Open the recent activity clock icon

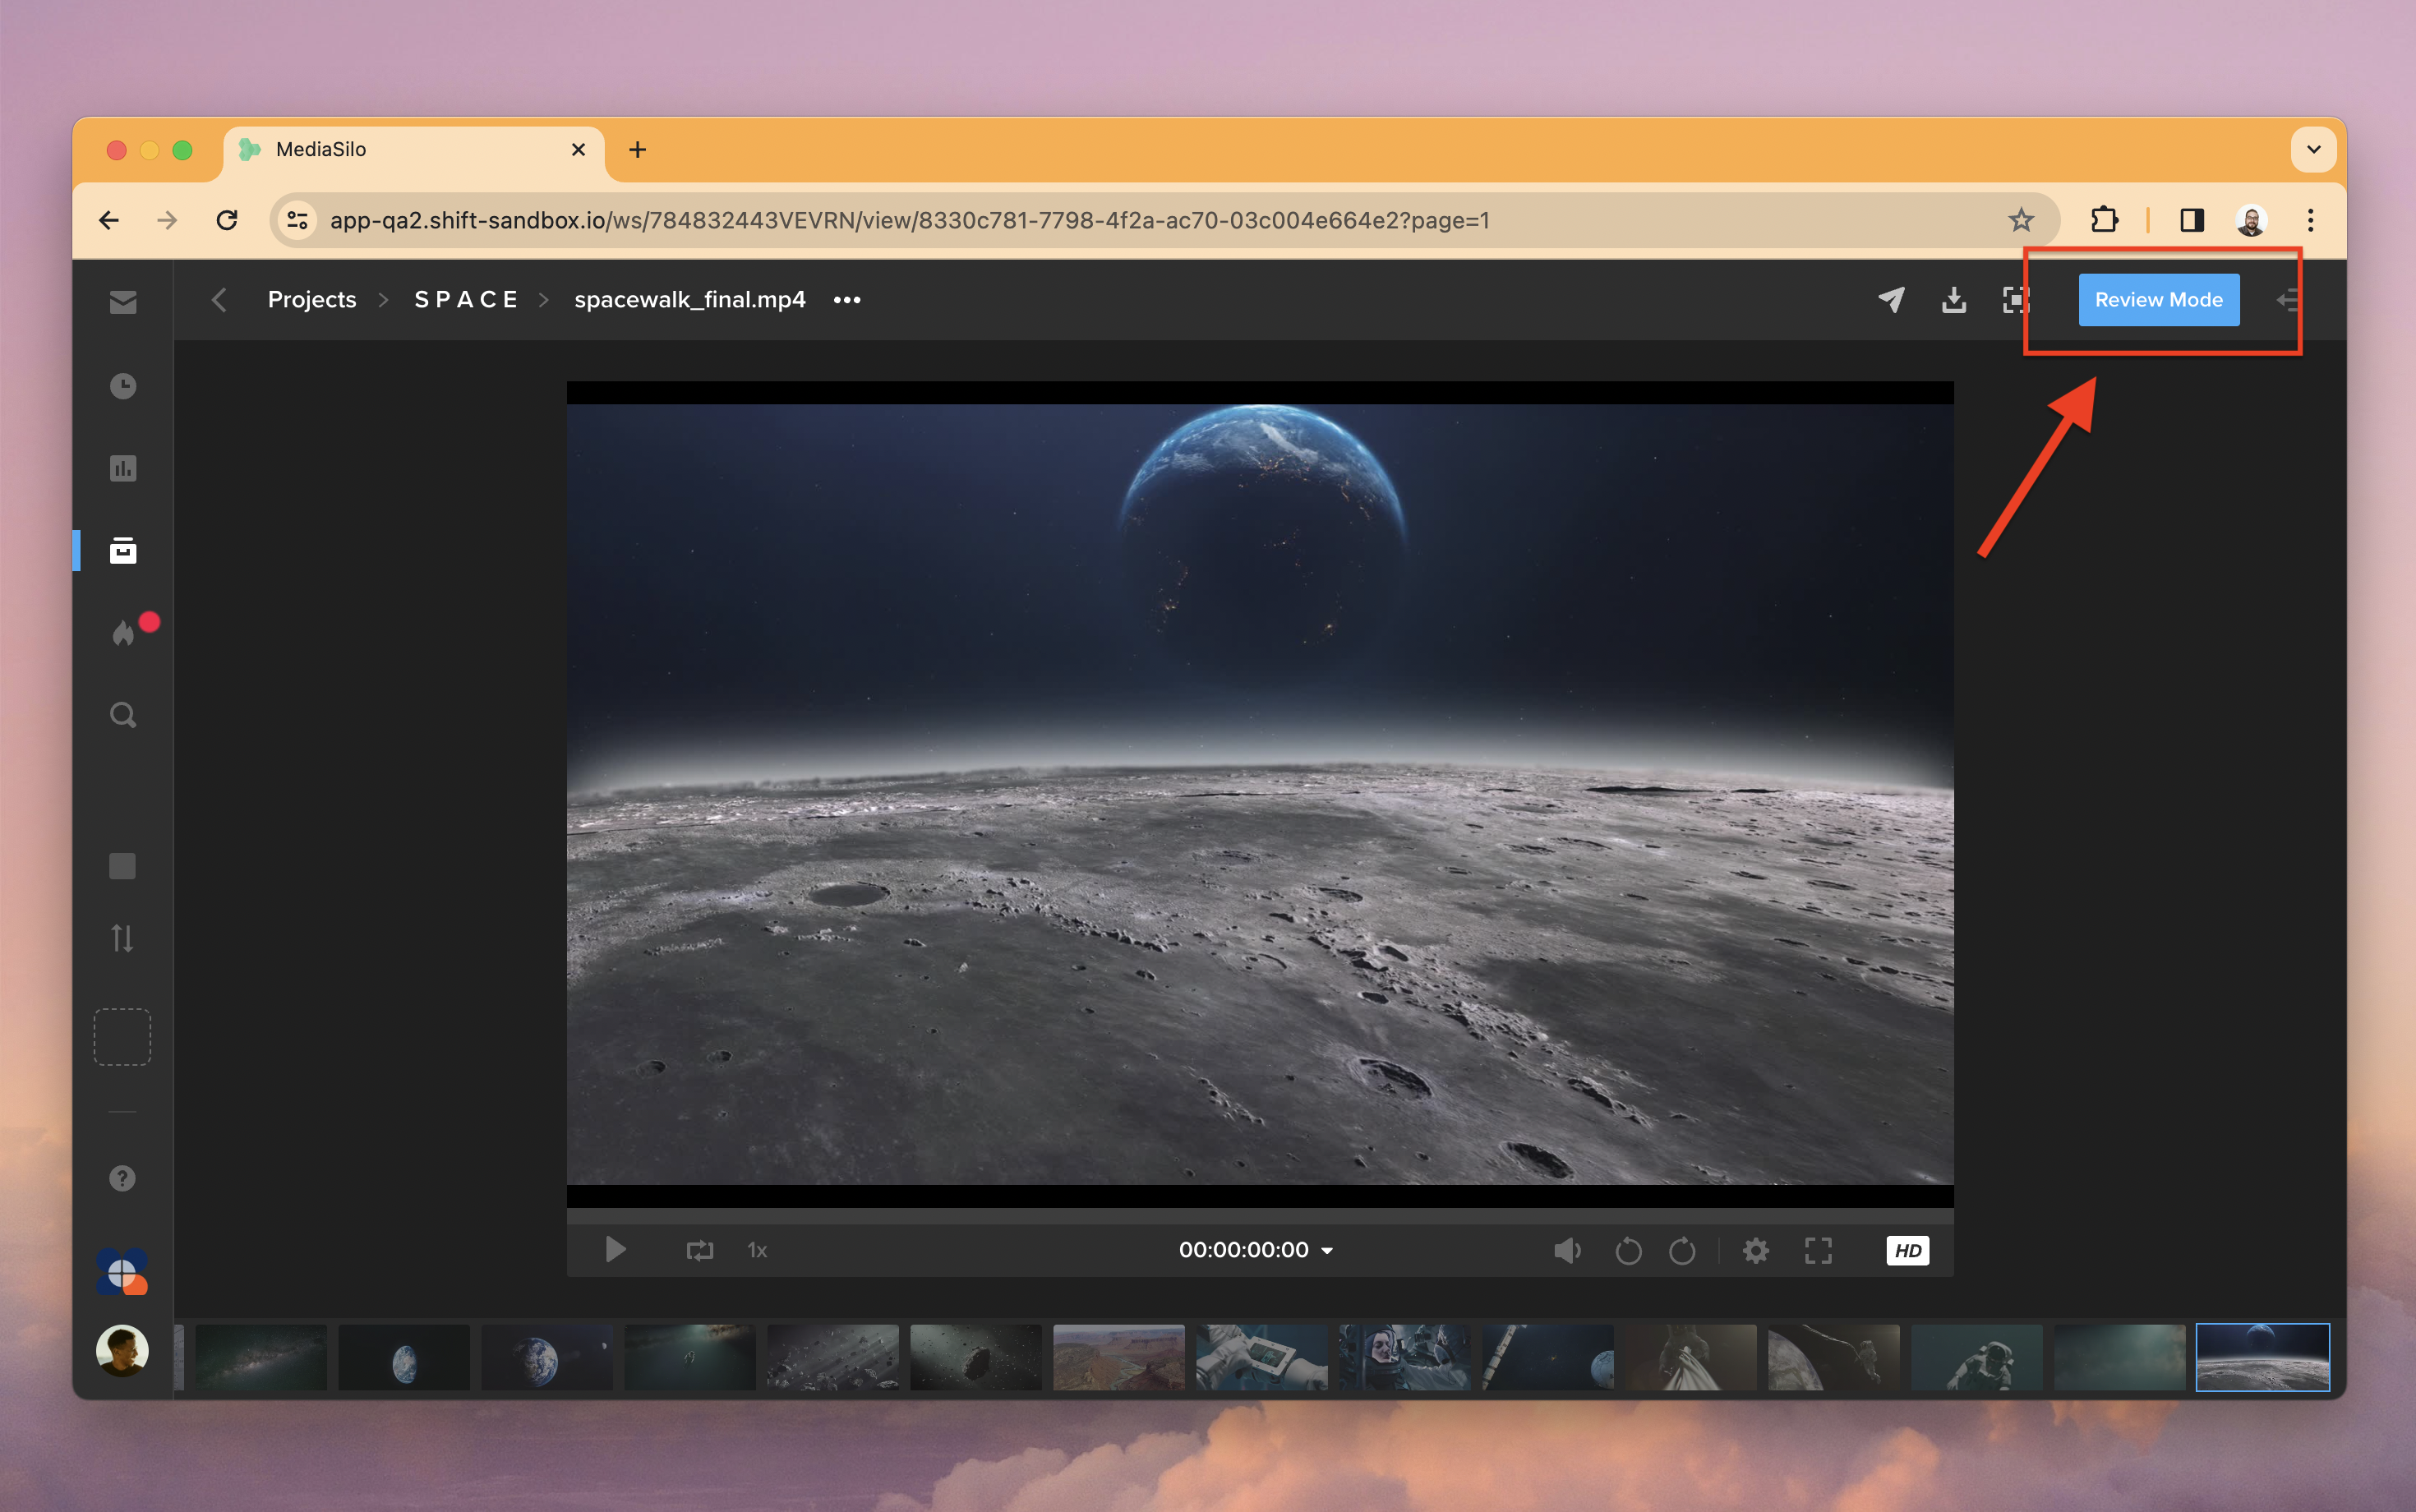[123, 386]
